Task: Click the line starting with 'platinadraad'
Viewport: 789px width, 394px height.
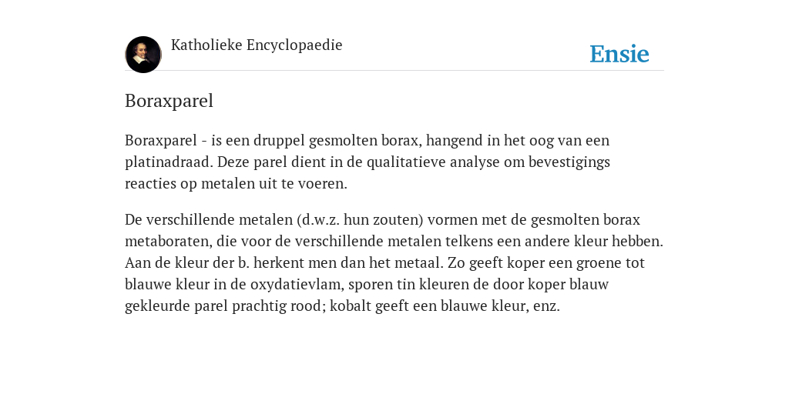Action: tap(368, 162)
